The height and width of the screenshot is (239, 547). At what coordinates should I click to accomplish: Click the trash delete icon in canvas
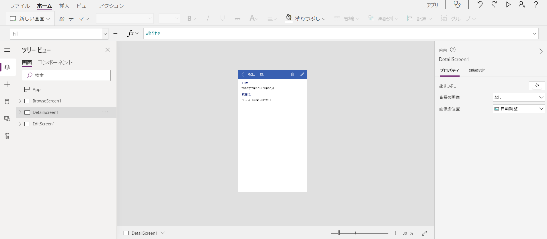pos(293,74)
